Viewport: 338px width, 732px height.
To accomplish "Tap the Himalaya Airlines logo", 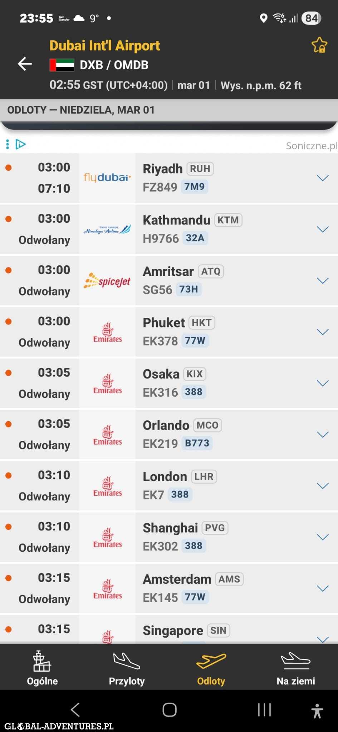I will (x=107, y=229).
